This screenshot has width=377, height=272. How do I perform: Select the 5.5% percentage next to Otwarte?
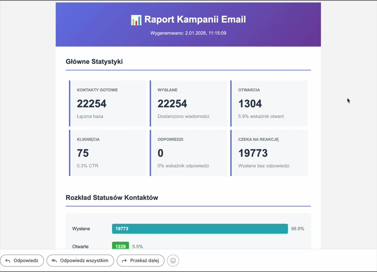[138, 247]
